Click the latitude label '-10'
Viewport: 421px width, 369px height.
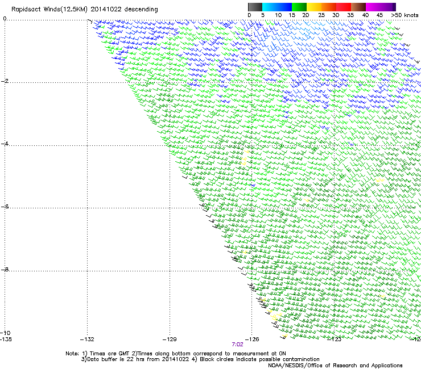5,333
